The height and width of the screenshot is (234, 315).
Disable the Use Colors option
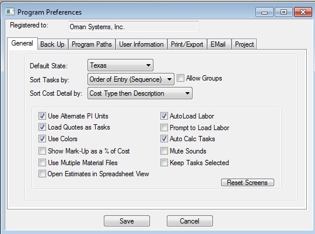(x=42, y=139)
